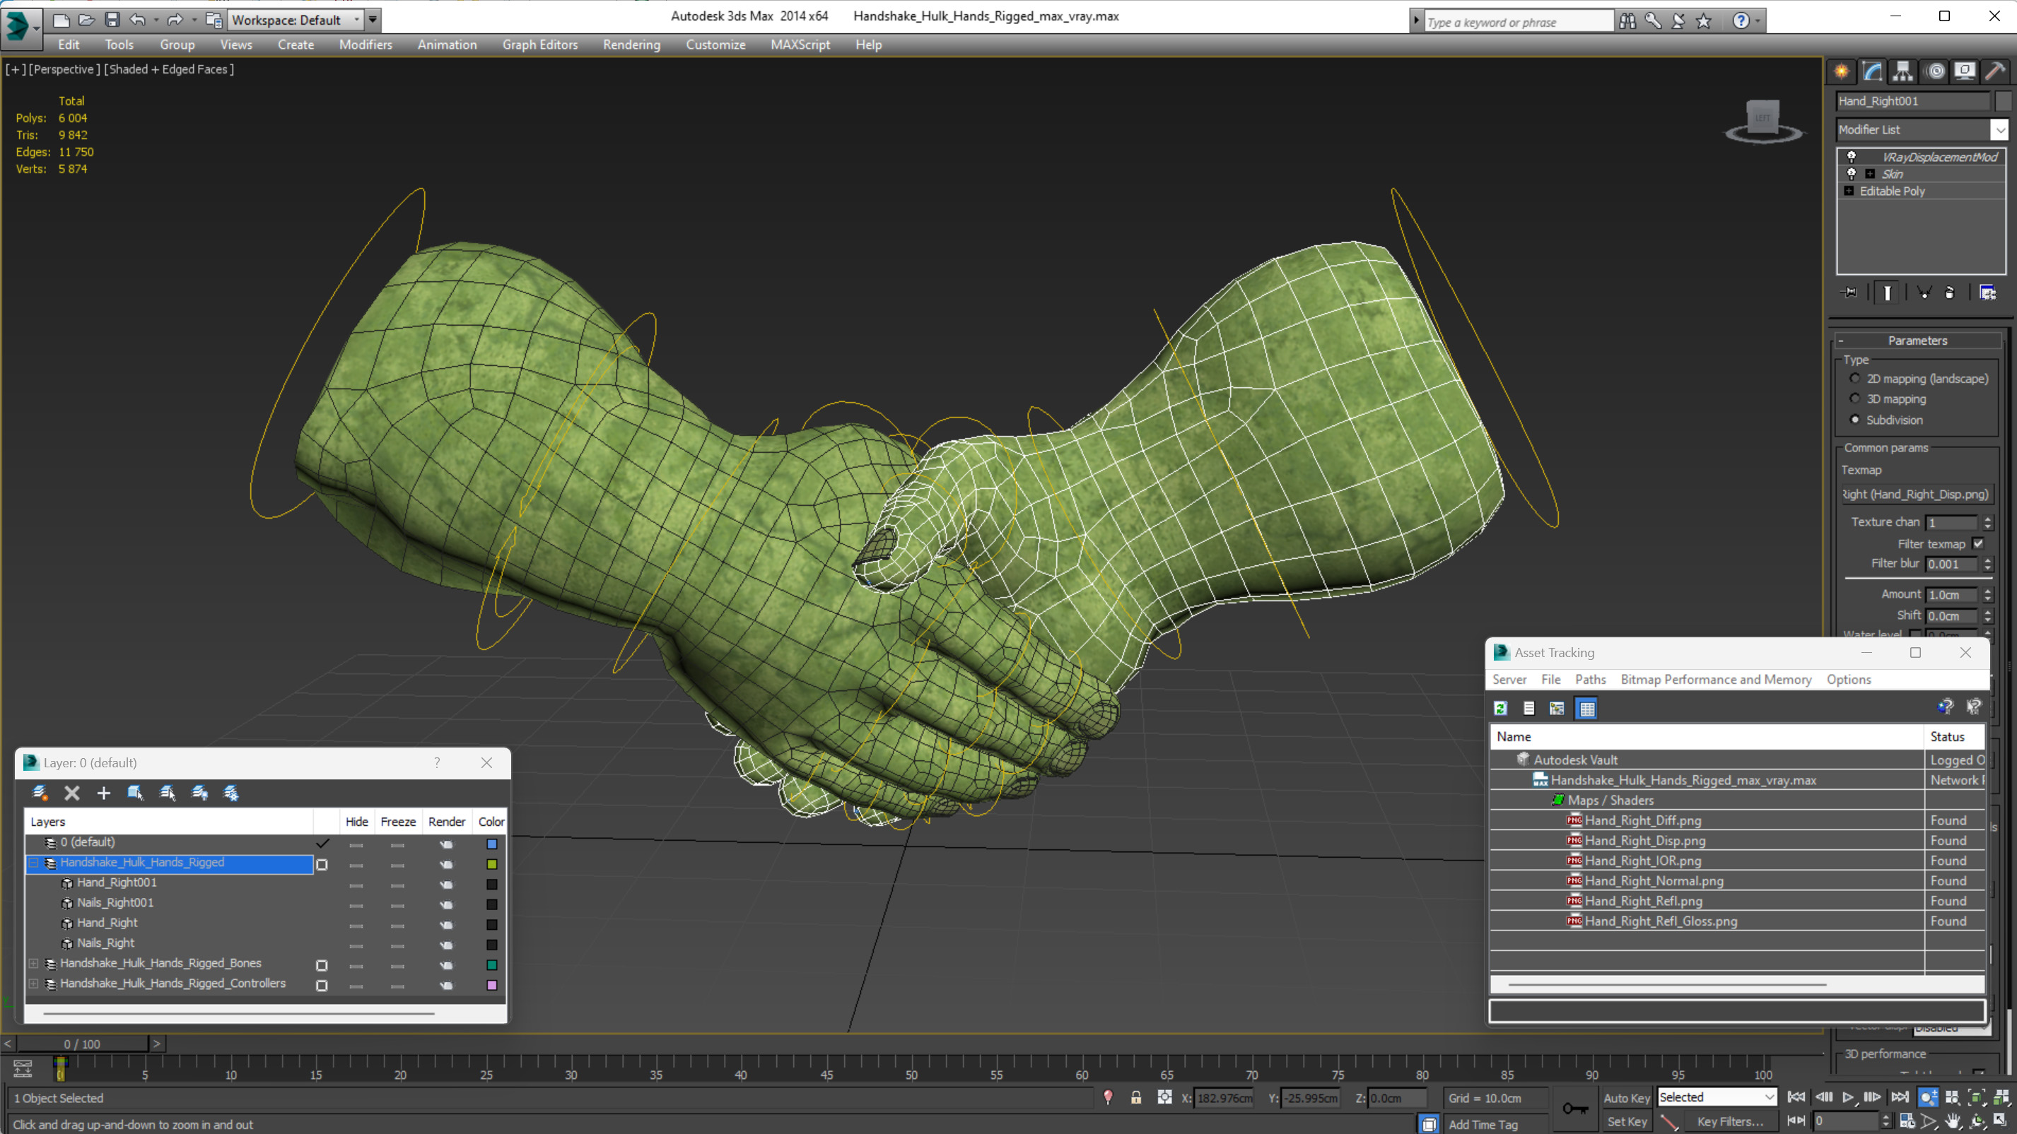Click Go to Start playback button
2017x1134 pixels.
point(1796,1097)
